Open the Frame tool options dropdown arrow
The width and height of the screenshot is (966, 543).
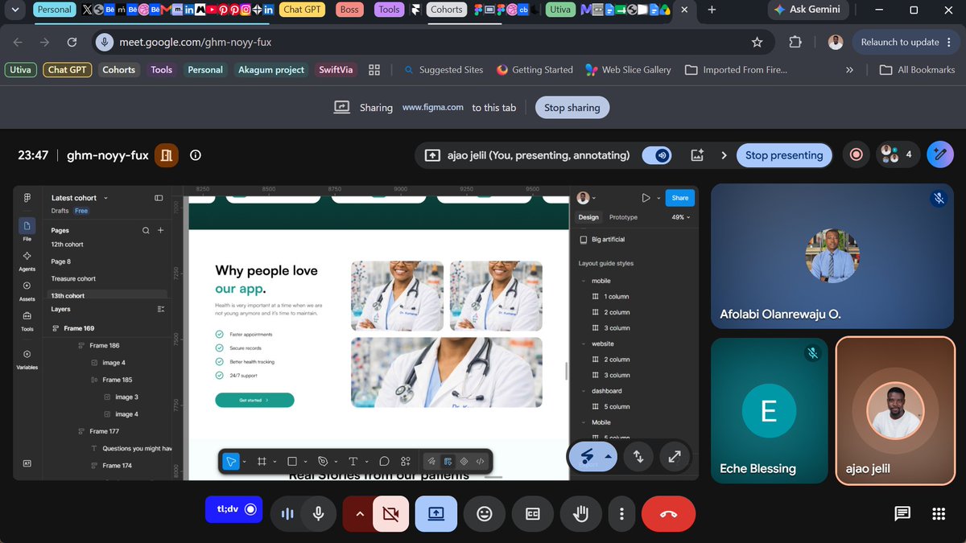click(x=275, y=462)
